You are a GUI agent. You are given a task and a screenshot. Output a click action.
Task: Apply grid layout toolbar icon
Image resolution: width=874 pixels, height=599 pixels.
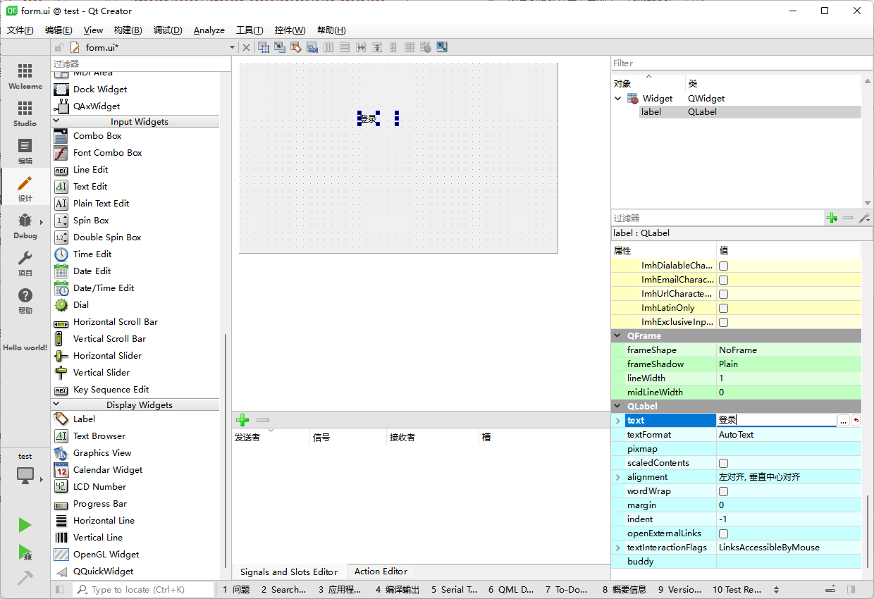(410, 47)
